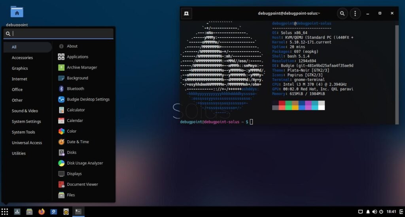Click the 'OS: Solus x86_64' line
Screen dimensions: 405x217
290,33
